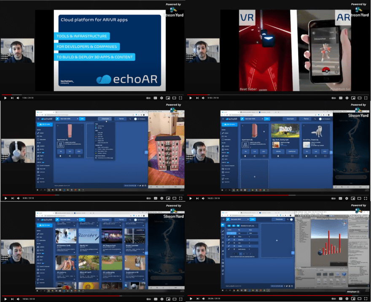Open Downloads dropdown in 16:22 frame
The width and height of the screenshot is (371, 302).
(290, 119)
